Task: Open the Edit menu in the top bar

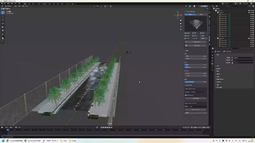Action: (x=8, y=3)
